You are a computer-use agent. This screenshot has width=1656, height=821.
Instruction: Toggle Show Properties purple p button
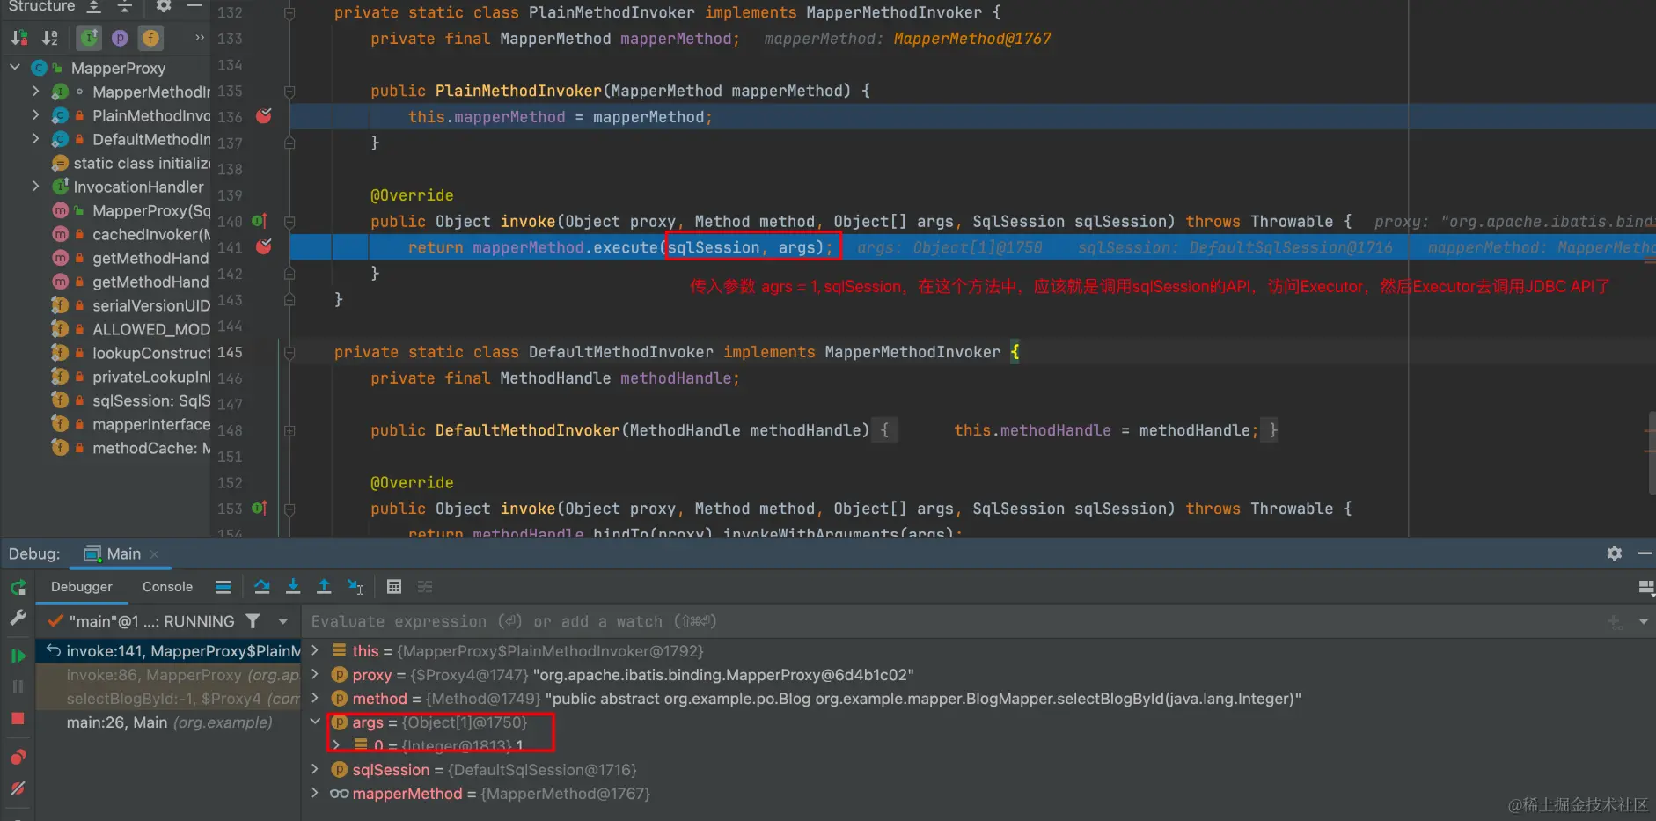[121, 38]
